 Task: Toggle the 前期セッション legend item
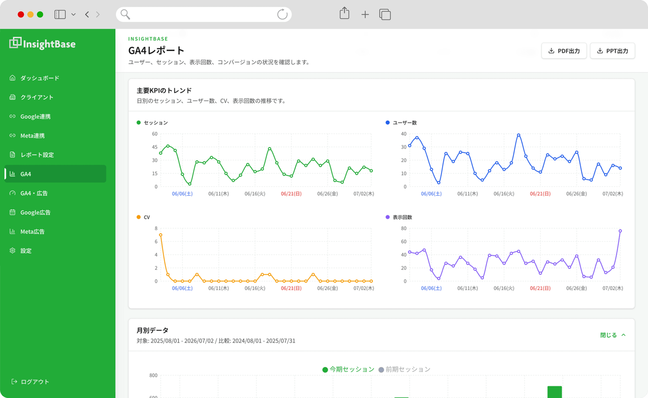click(404, 370)
